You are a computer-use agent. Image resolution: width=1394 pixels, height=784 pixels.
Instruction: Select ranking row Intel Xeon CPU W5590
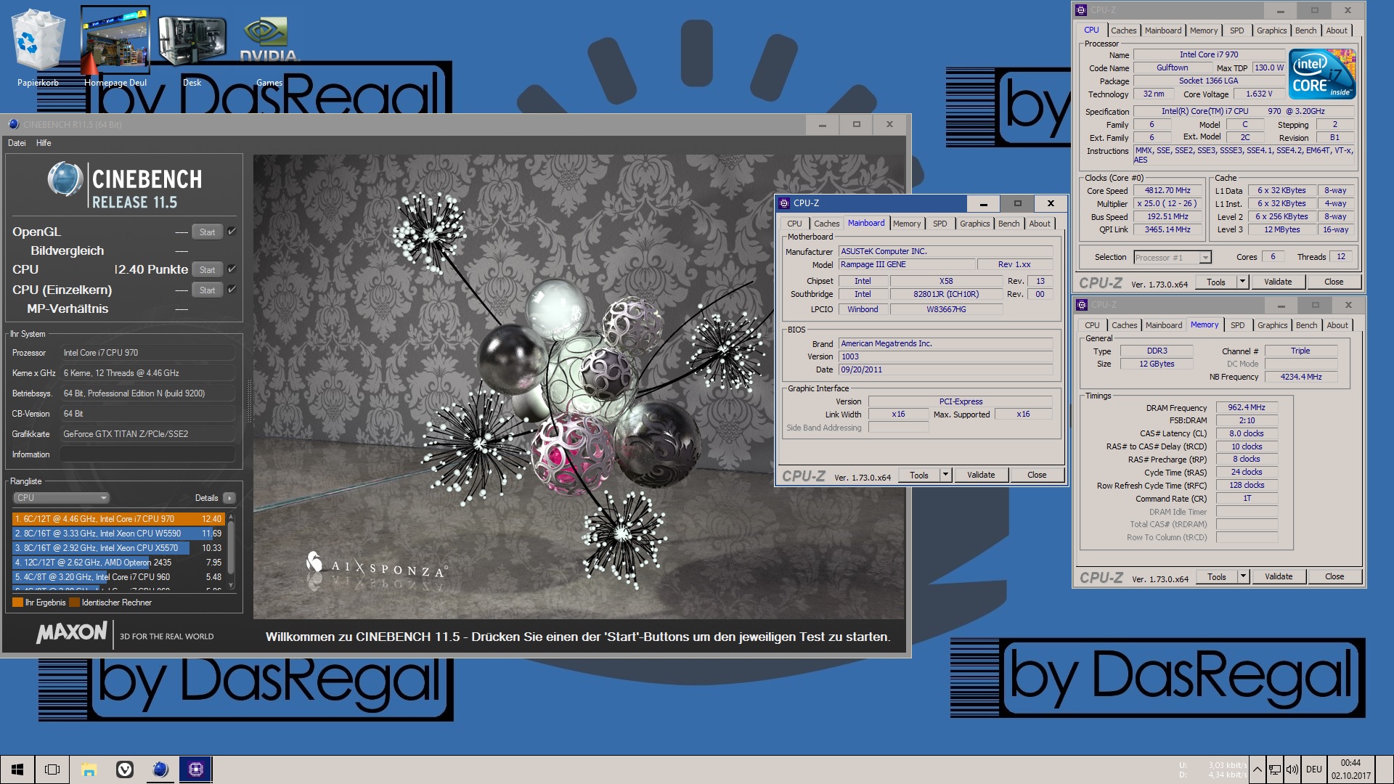118,534
